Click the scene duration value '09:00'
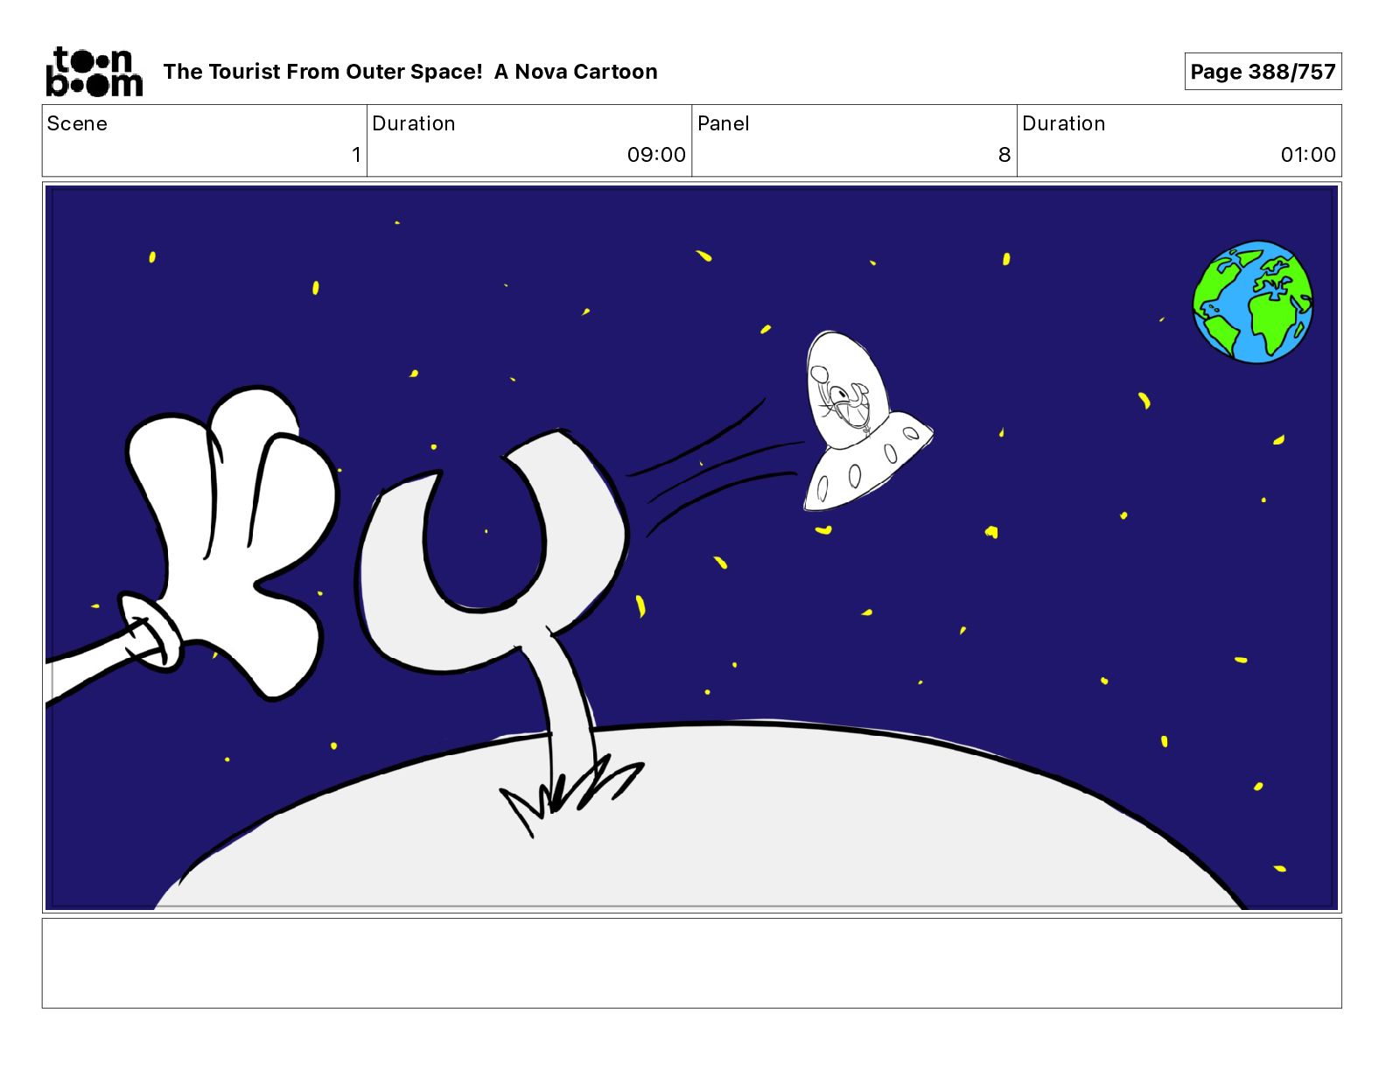This screenshot has height=1071, width=1386. coord(656,155)
